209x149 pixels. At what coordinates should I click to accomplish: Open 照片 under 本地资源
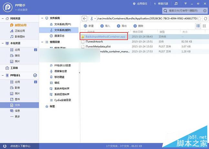tap(15, 61)
